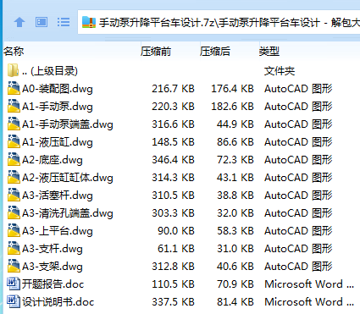Click the icon of A1-手动泵端盖.dwg

[14, 124]
